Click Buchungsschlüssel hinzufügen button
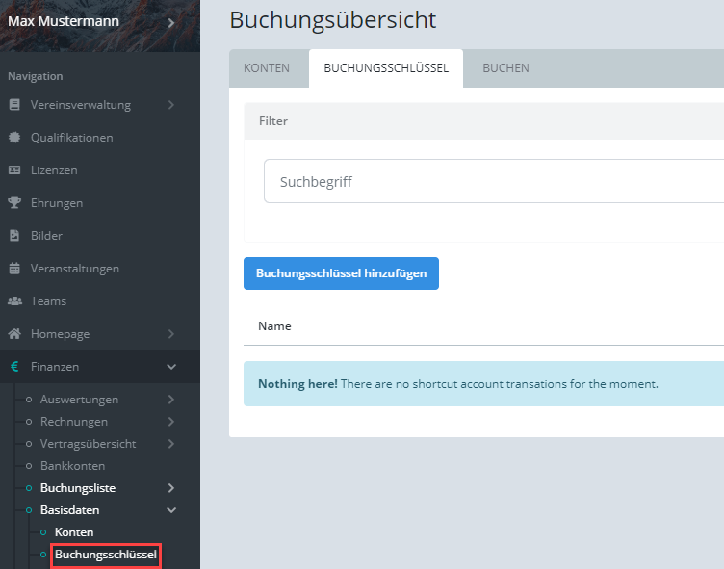 [x=341, y=273]
